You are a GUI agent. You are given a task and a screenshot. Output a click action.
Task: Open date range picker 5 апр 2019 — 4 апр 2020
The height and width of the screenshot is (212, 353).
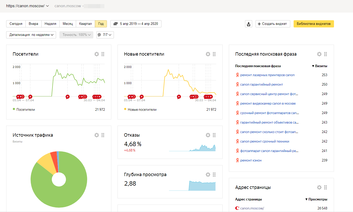[136, 24]
